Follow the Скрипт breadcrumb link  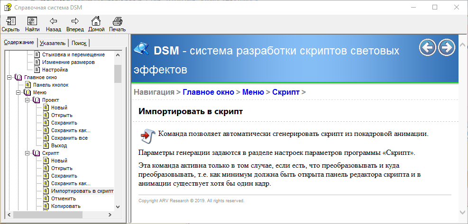[x=285, y=92]
